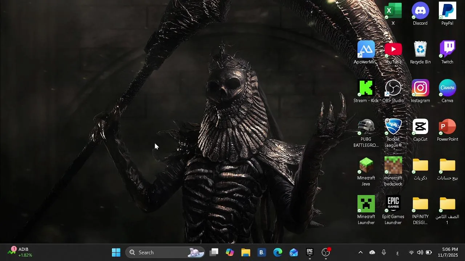Open the blue B app on the taskbar

click(262, 252)
